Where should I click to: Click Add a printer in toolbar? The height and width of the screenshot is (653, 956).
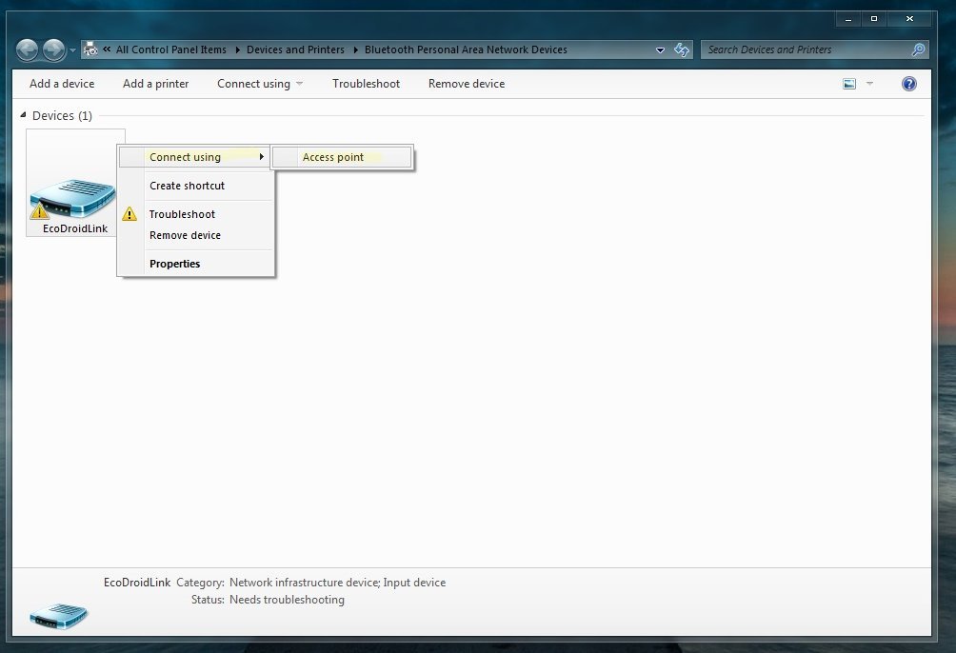pos(155,84)
